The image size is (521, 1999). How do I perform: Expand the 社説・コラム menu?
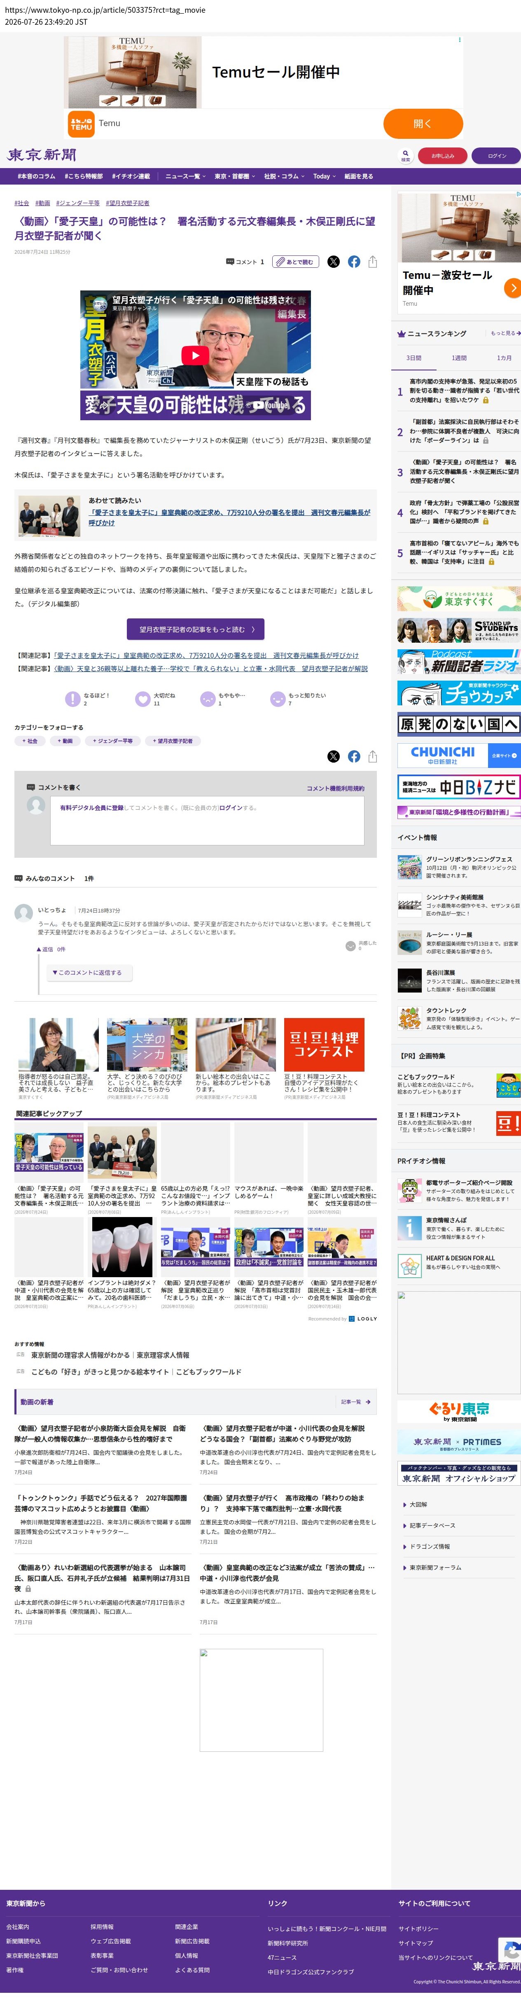point(285,176)
